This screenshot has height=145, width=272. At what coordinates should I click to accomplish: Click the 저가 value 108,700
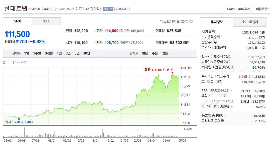pos(112,43)
